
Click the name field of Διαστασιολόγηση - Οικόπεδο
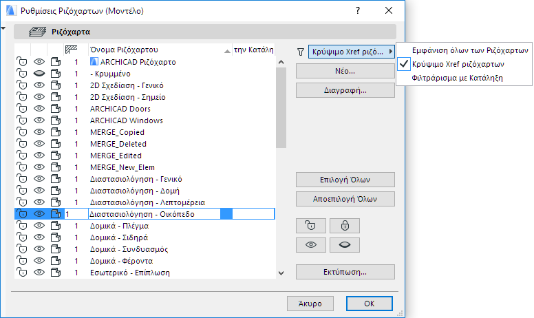pos(154,214)
